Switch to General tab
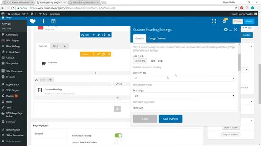Image resolution: width=261 pixels, height=146 pixels. click(x=139, y=39)
